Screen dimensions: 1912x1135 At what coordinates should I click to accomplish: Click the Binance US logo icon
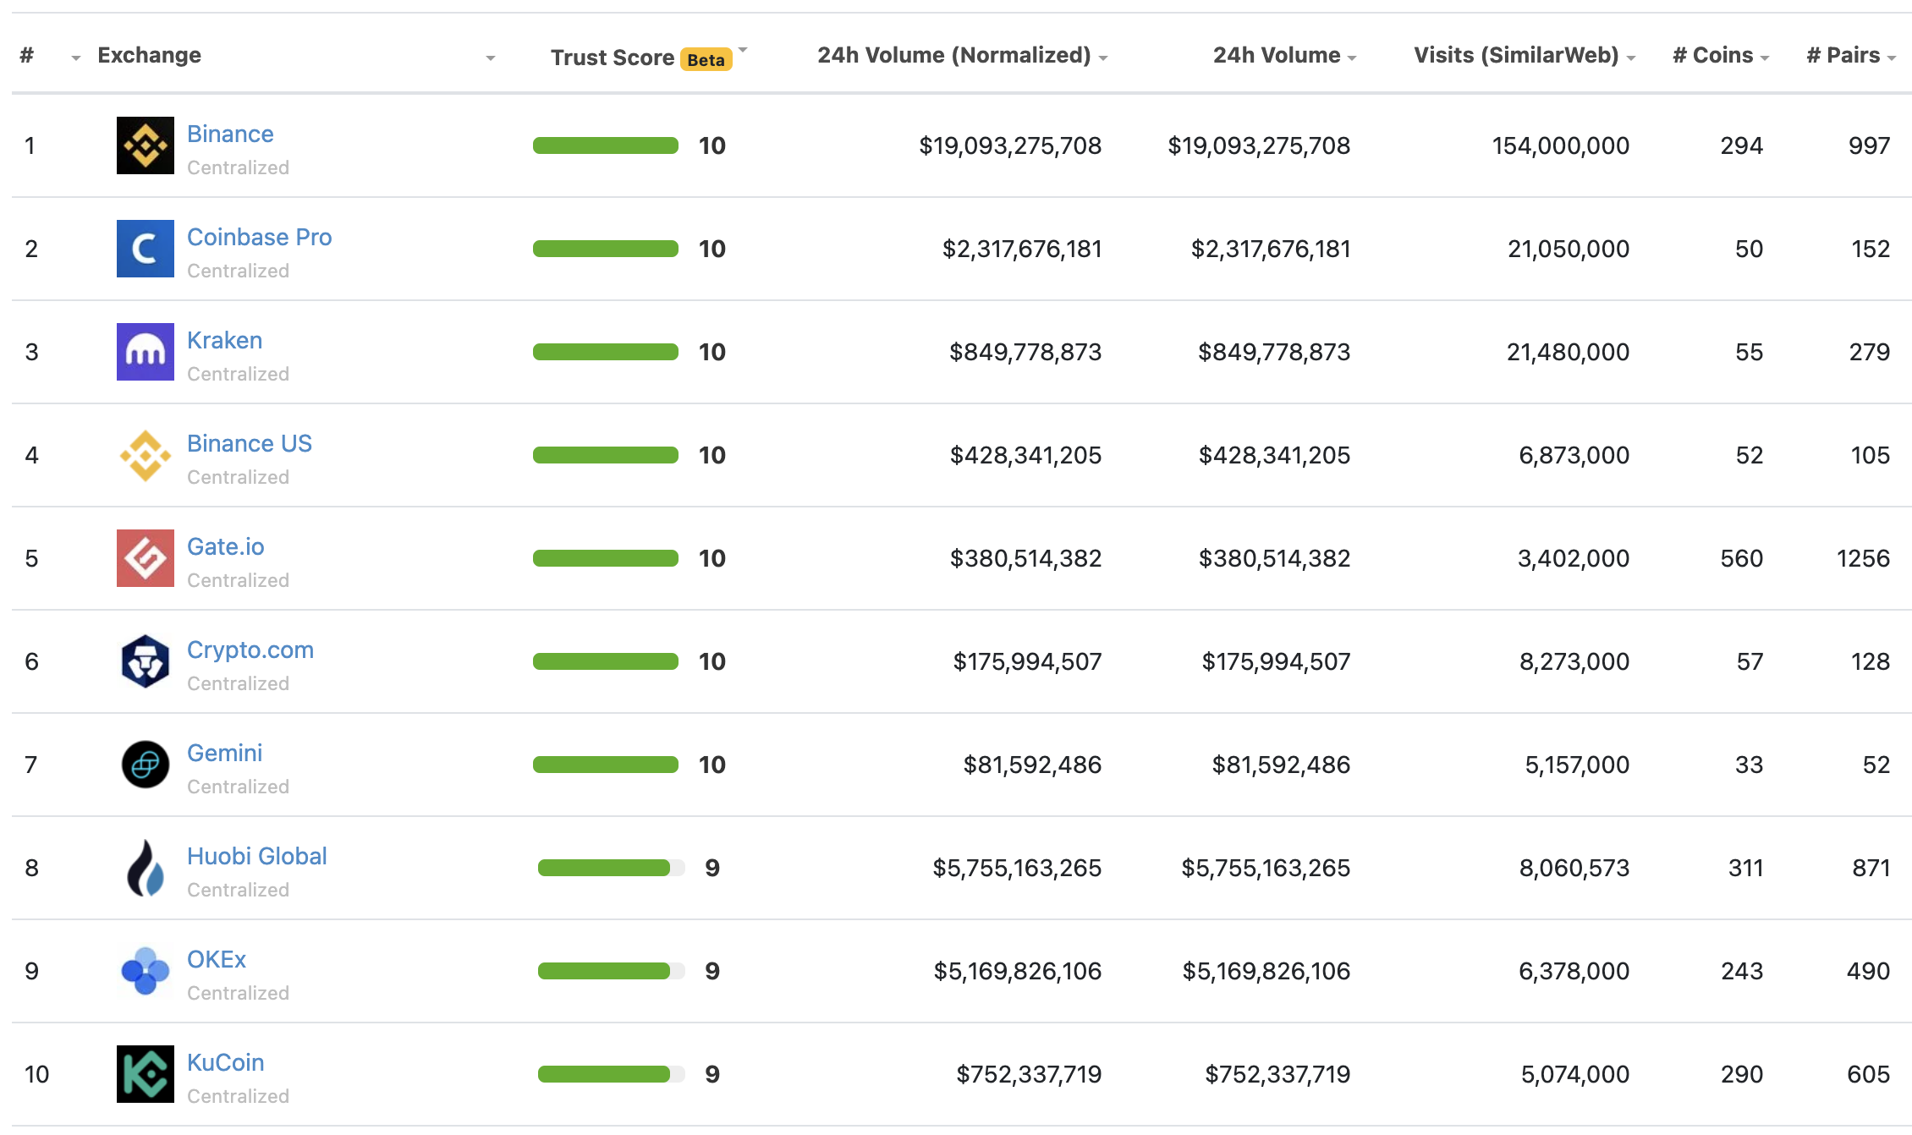click(x=146, y=455)
